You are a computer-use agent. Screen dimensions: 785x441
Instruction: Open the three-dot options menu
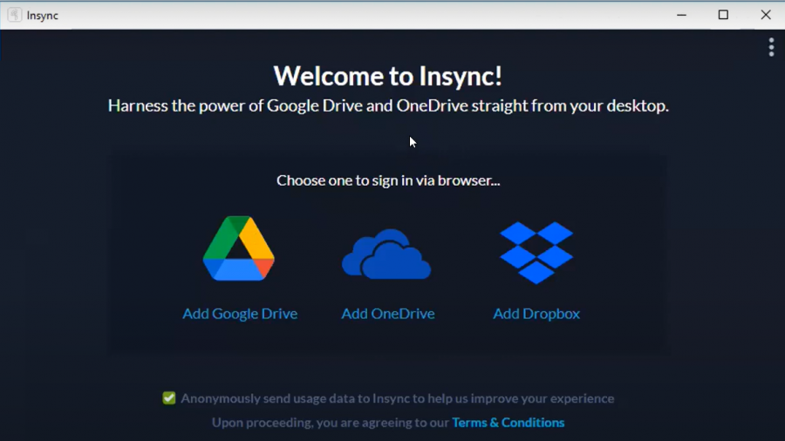[771, 48]
